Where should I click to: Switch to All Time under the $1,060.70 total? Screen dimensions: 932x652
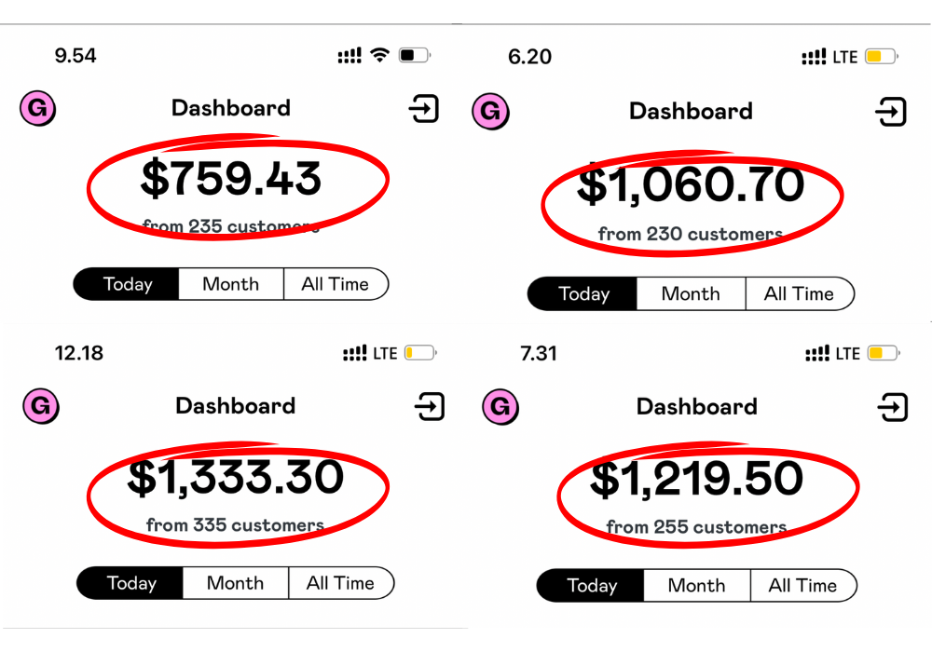pos(799,293)
